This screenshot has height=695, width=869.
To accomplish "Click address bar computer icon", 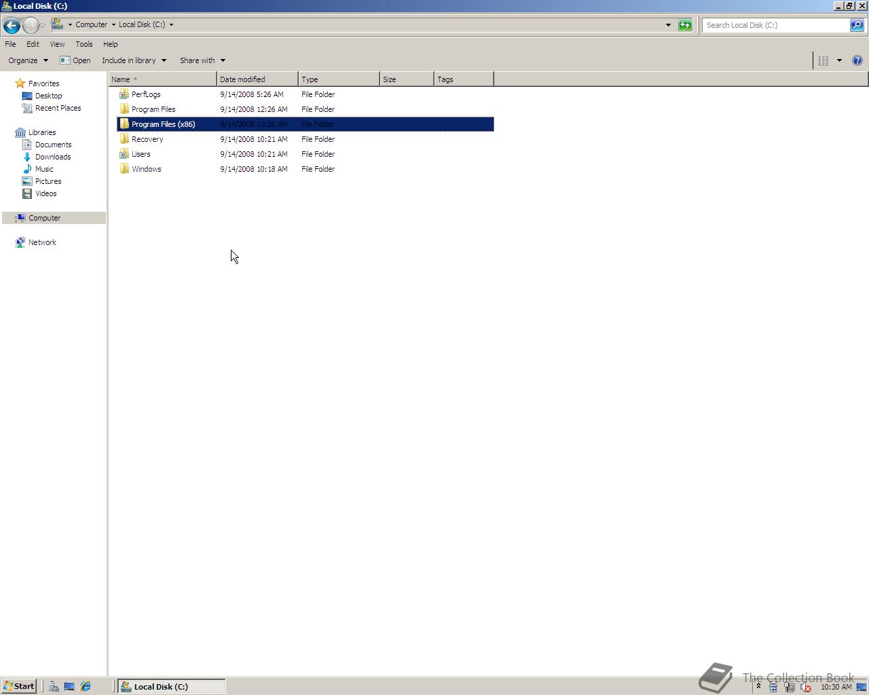I will (58, 24).
